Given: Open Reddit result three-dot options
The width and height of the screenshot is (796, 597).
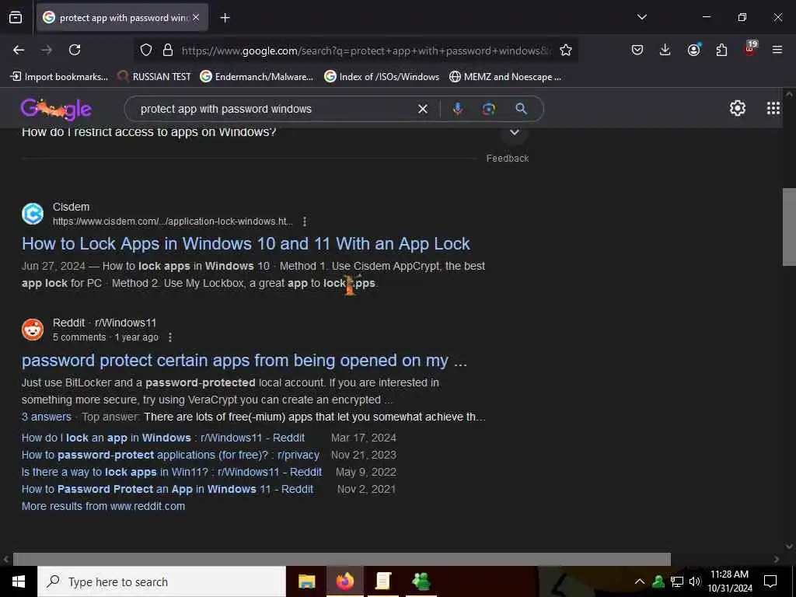Looking at the screenshot, I should (x=170, y=337).
